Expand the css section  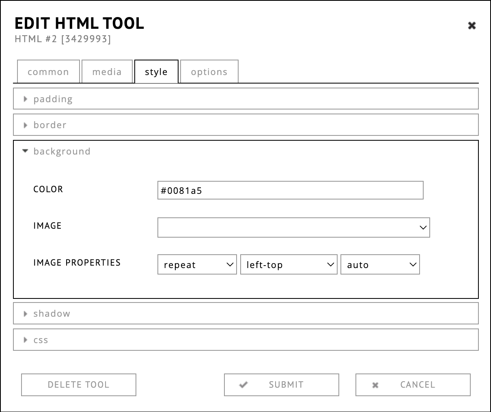pos(41,340)
